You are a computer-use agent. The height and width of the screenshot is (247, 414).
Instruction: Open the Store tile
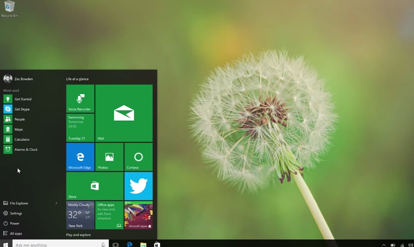95,186
